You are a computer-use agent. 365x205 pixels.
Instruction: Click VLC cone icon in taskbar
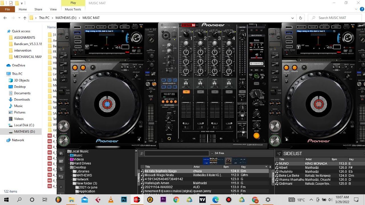[x=110, y=200]
